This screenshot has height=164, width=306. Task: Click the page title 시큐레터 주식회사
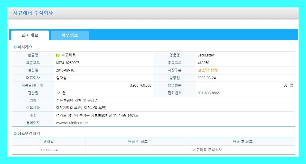pyautogui.click(x=33, y=13)
